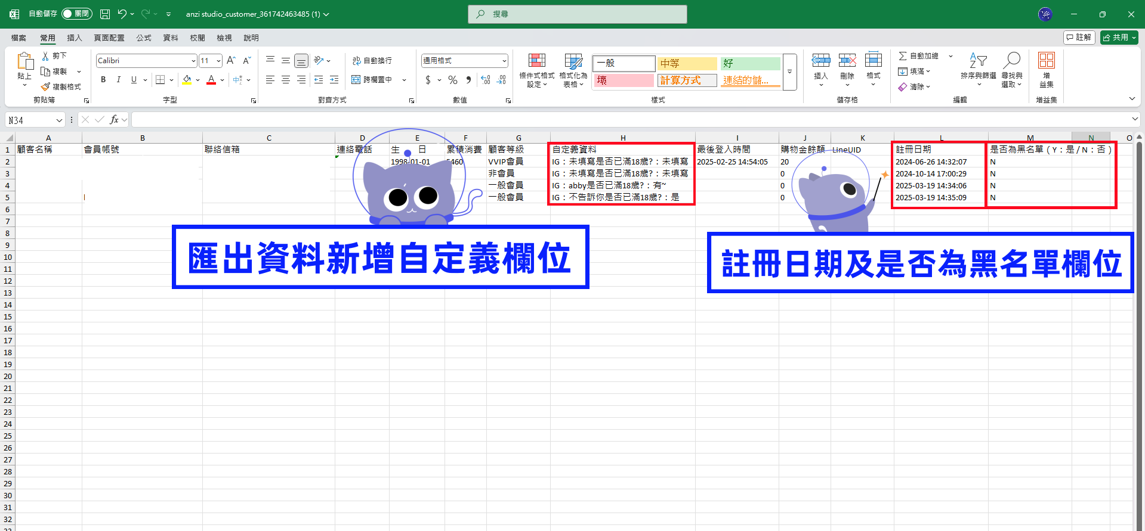Click the fill color bucket icon

(x=187, y=79)
